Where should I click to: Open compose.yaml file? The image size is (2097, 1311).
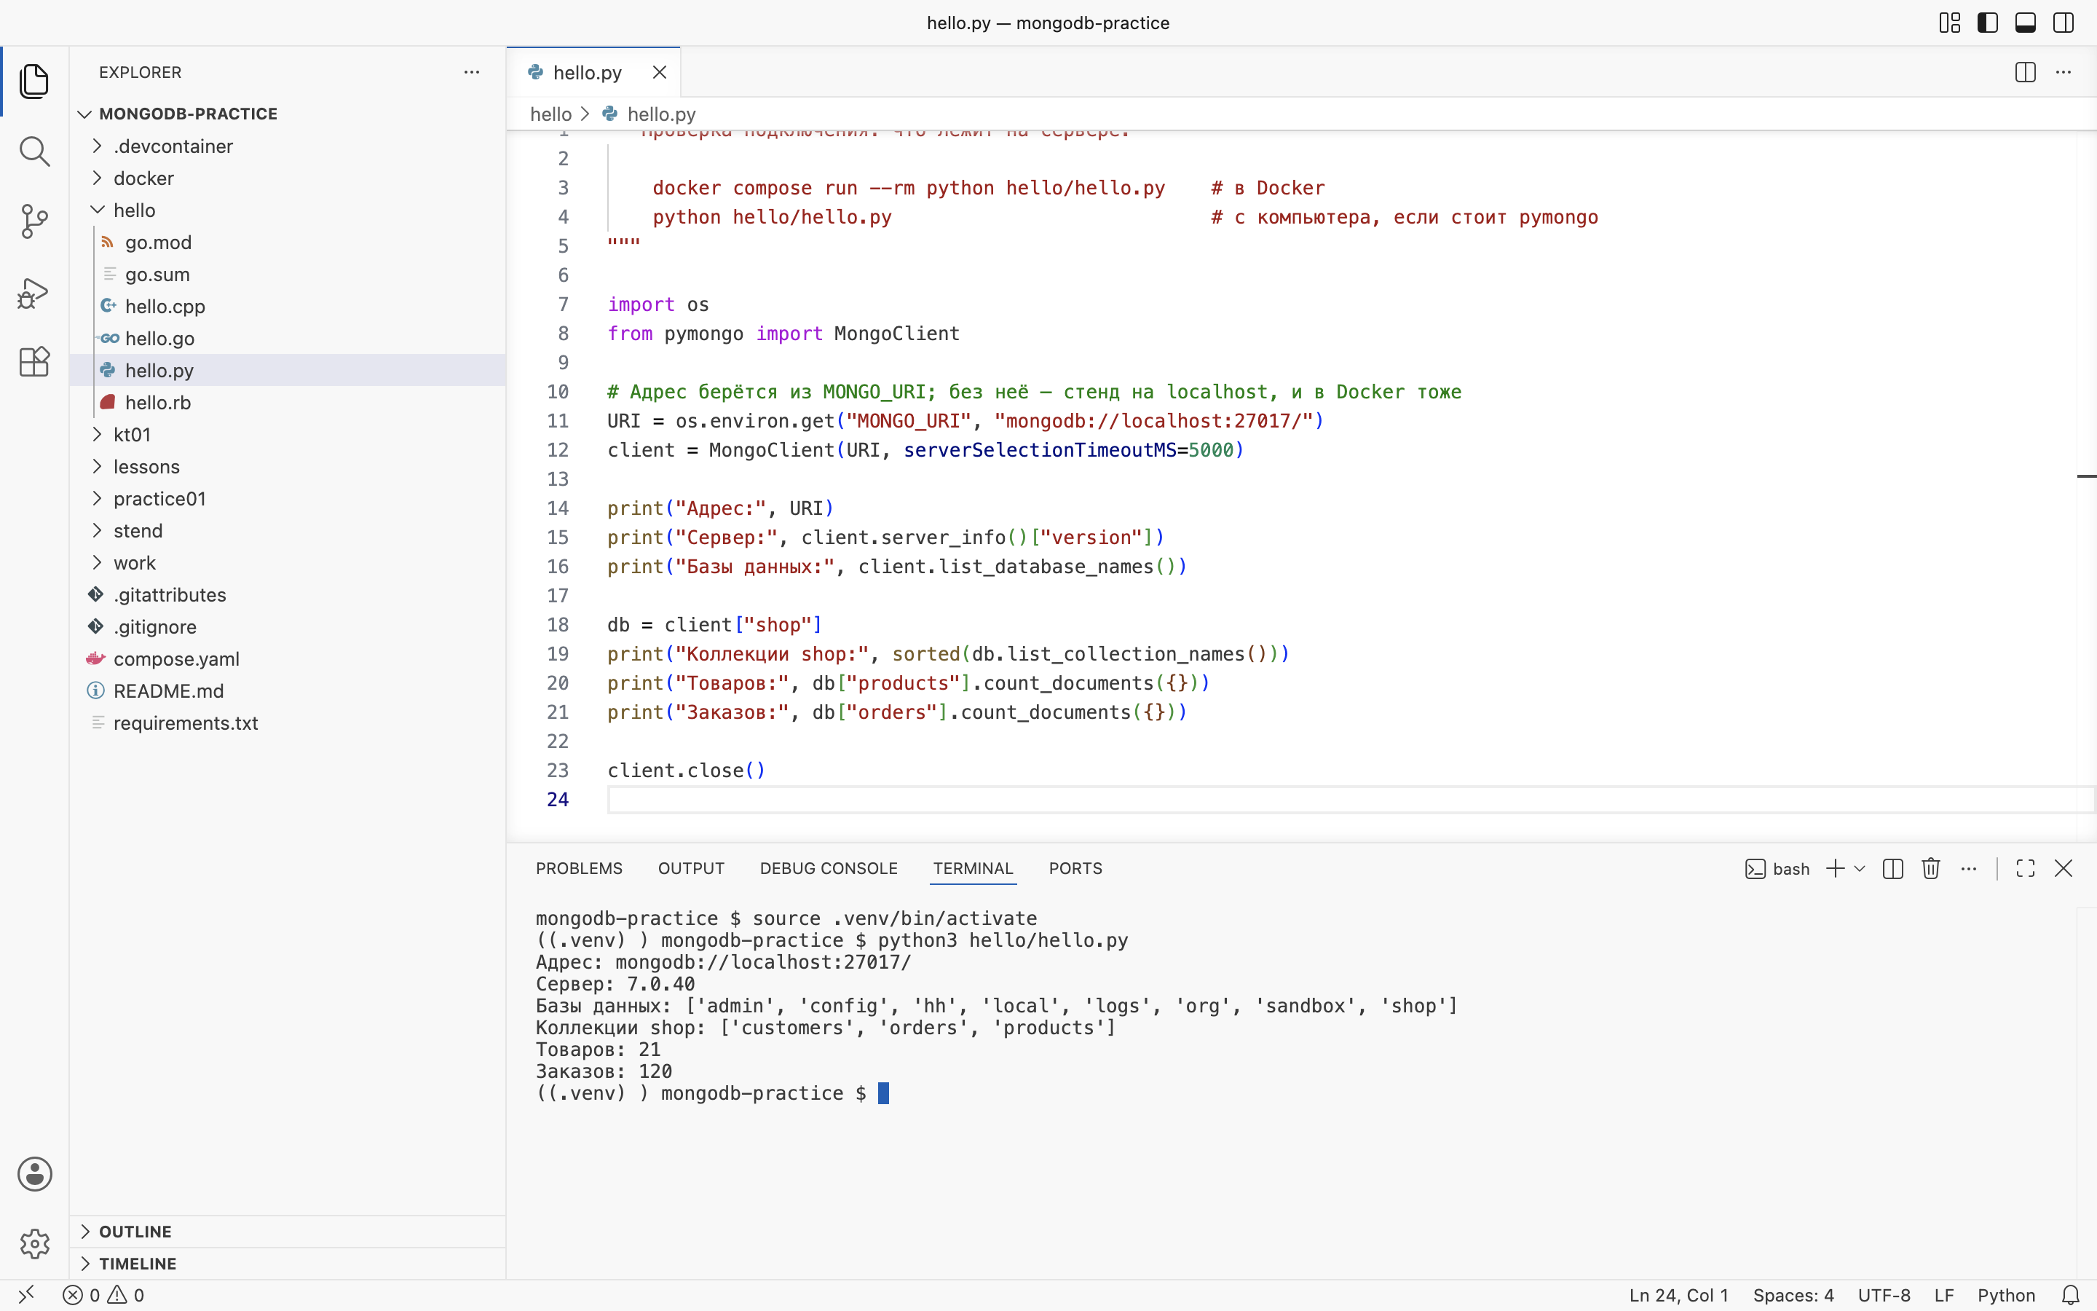287,659
